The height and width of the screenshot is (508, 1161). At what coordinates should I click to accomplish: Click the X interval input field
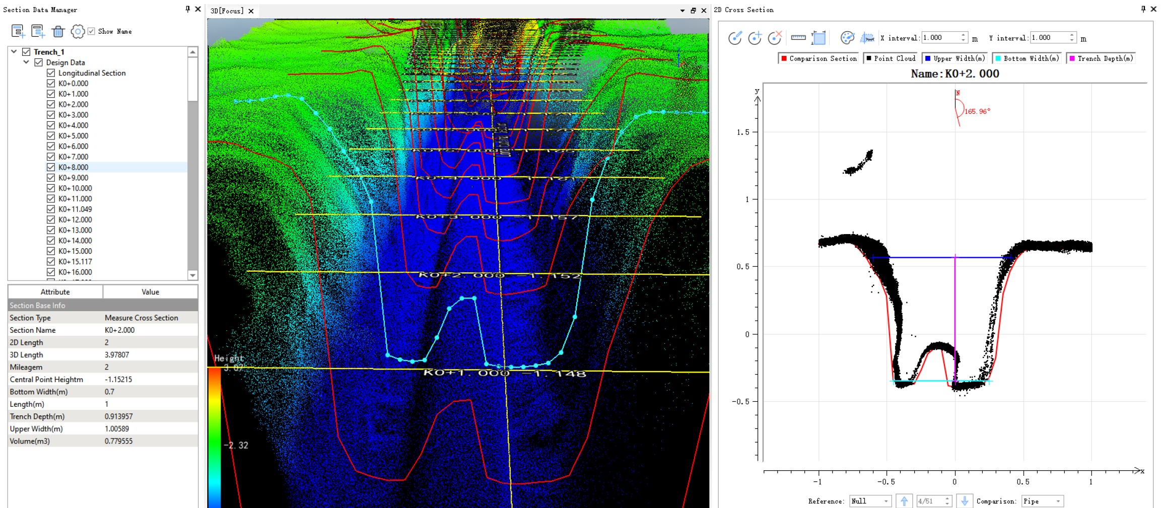(940, 38)
